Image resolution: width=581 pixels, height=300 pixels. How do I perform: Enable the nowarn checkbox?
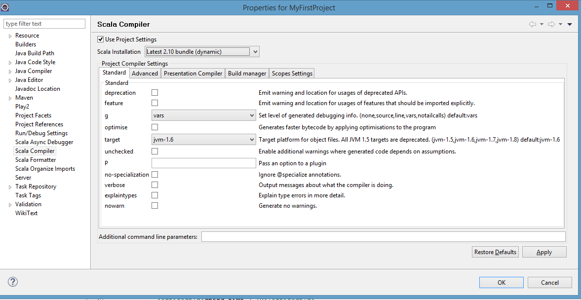[x=155, y=206]
